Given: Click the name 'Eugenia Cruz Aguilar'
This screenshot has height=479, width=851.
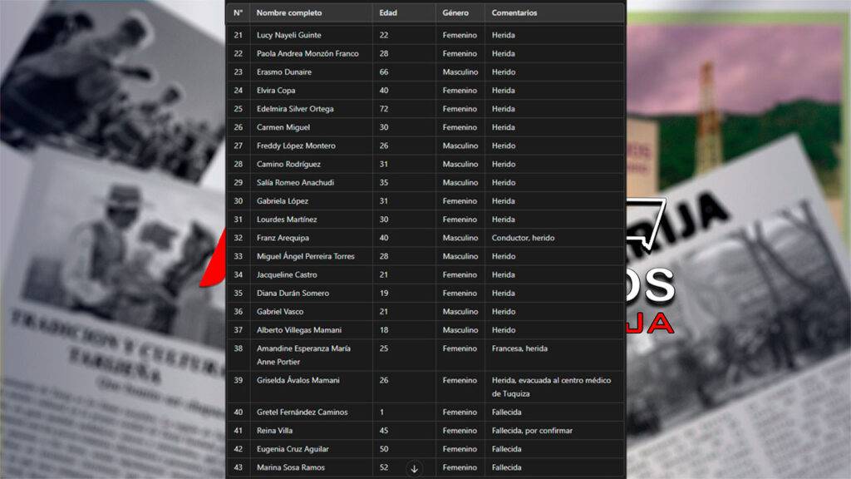Looking at the screenshot, I should tap(293, 450).
